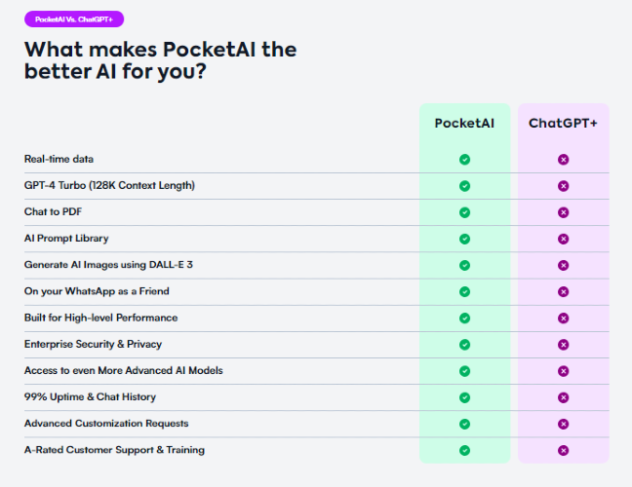
Task: Click the PocketAI Vs. ChatGPT+ purple badge
Action: tap(74, 19)
